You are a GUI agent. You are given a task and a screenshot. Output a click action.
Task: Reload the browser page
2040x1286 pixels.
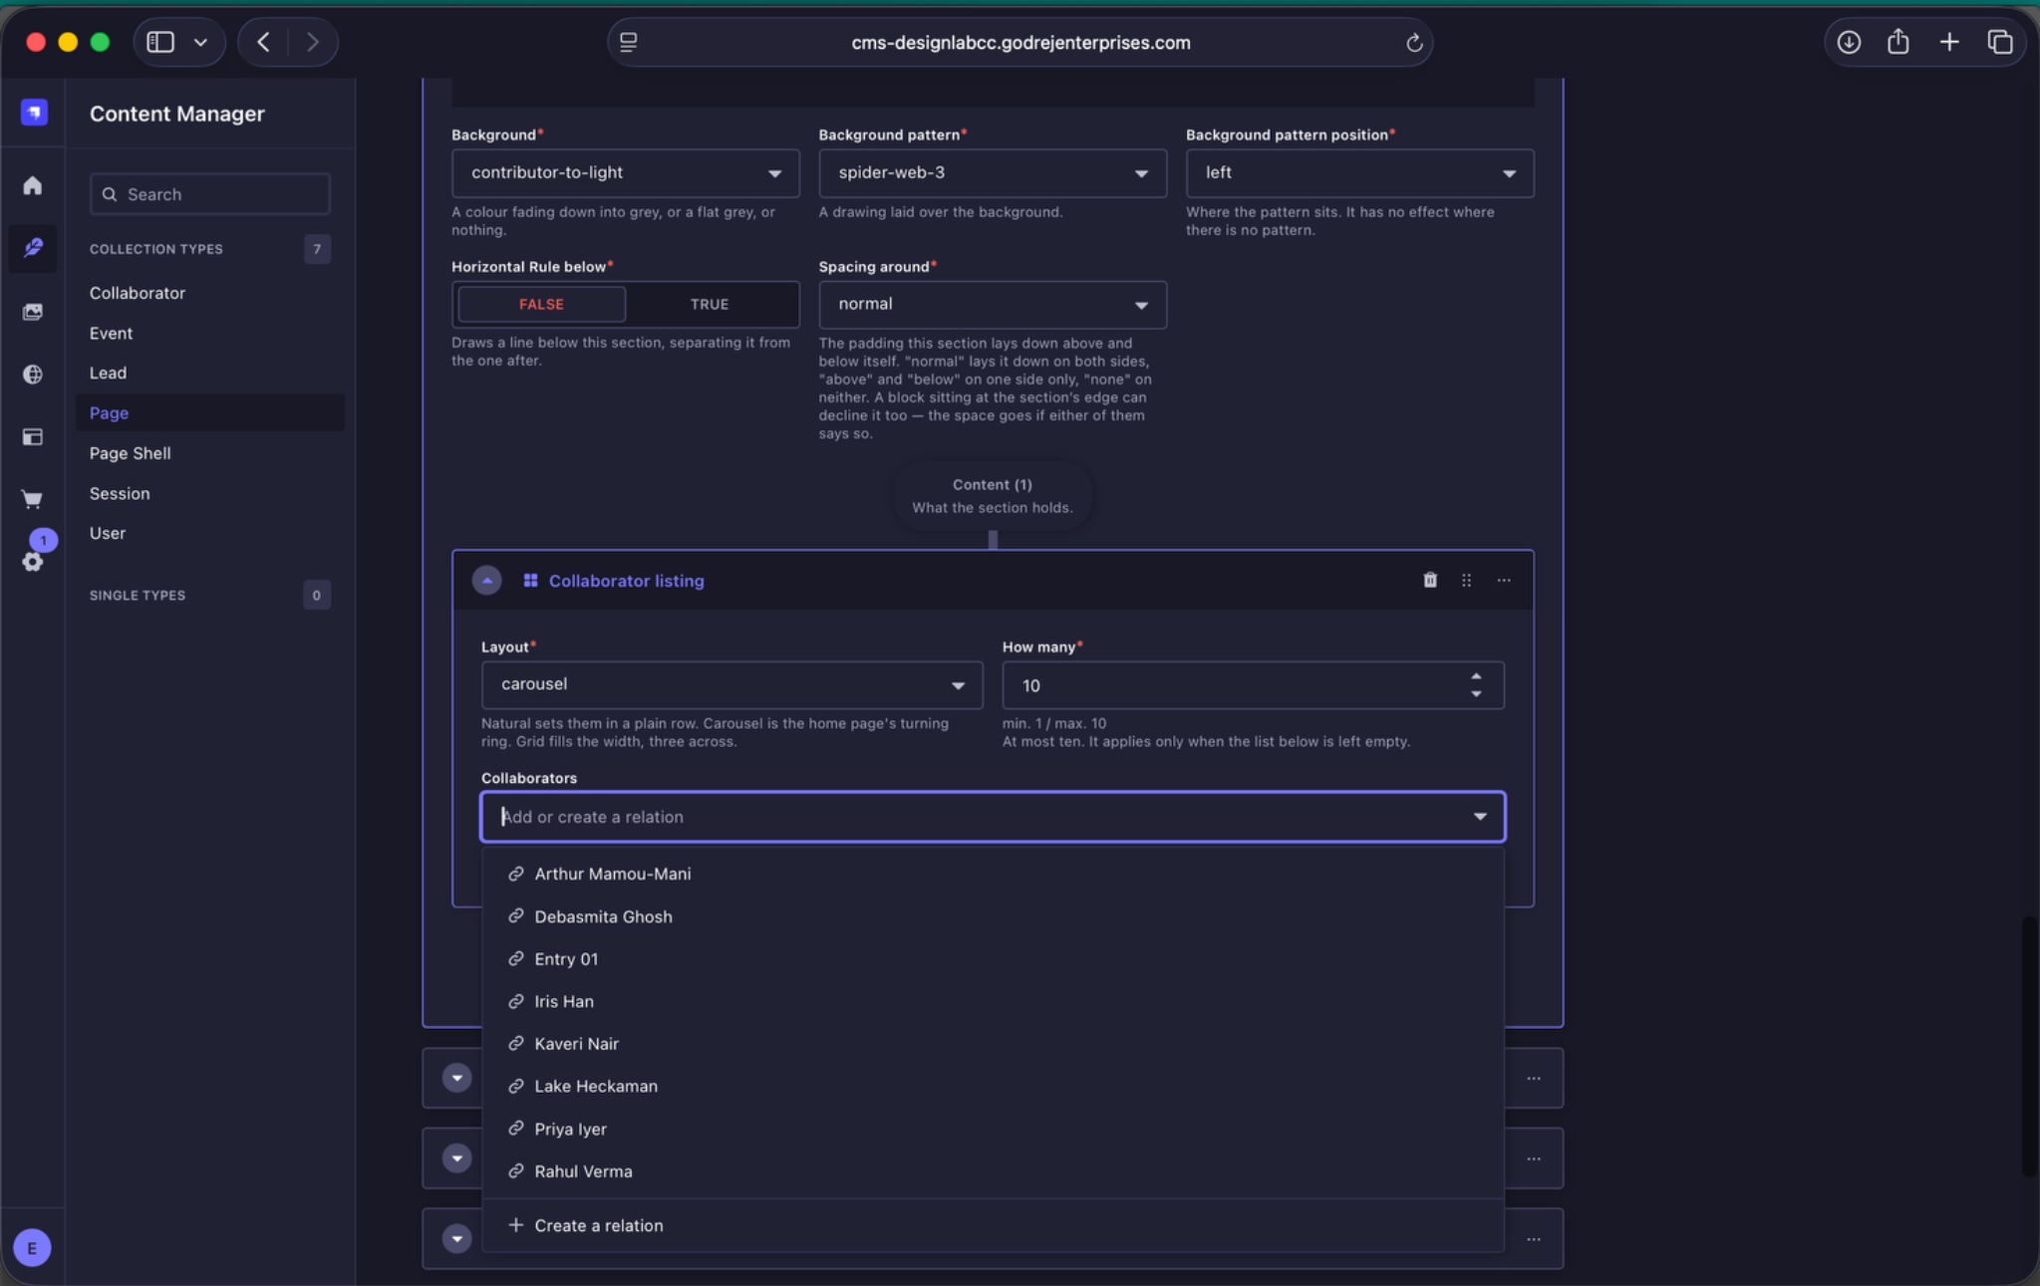tap(1413, 43)
